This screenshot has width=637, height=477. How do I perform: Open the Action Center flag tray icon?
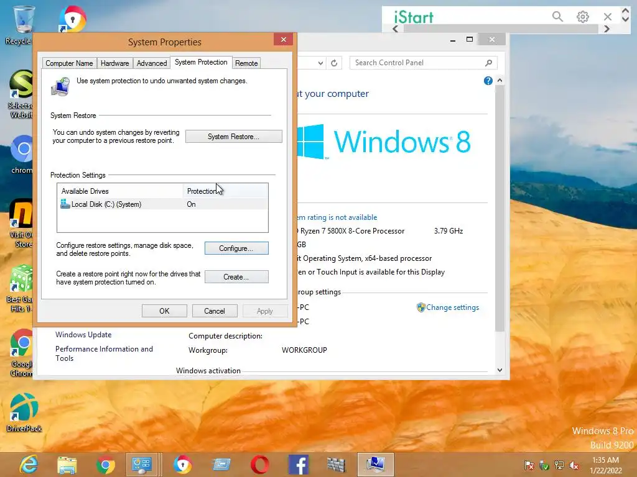(529, 465)
